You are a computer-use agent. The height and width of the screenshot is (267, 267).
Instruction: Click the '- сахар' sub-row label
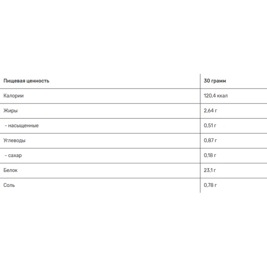pyautogui.click(x=13, y=155)
